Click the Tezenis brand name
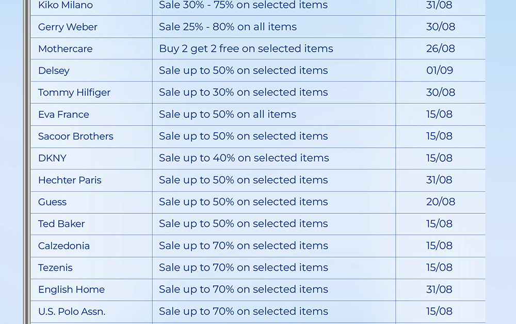 click(x=55, y=268)
